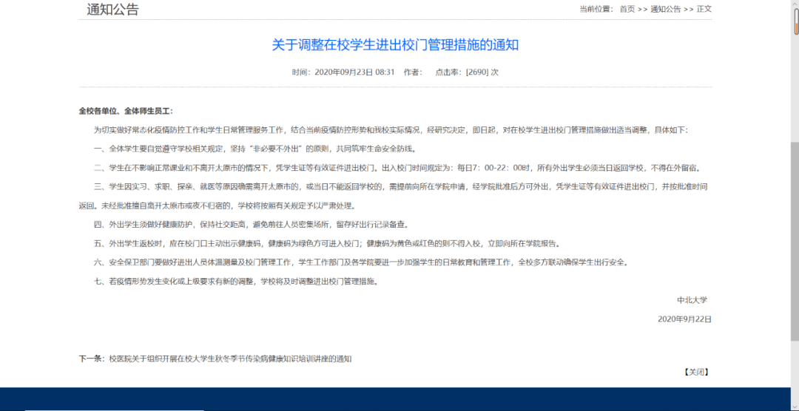
Task: Click the publication time 2020年09月23日 08:31
Action: [x=354, y=72]
